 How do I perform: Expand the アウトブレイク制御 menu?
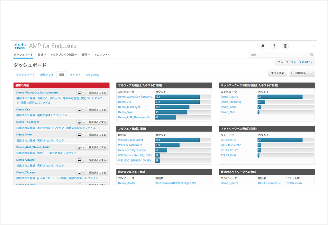64,55
